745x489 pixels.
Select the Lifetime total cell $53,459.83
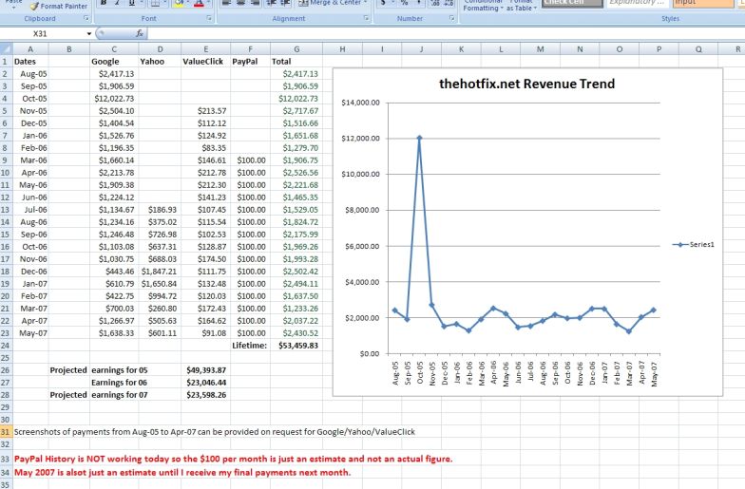(x=296, y=346)
